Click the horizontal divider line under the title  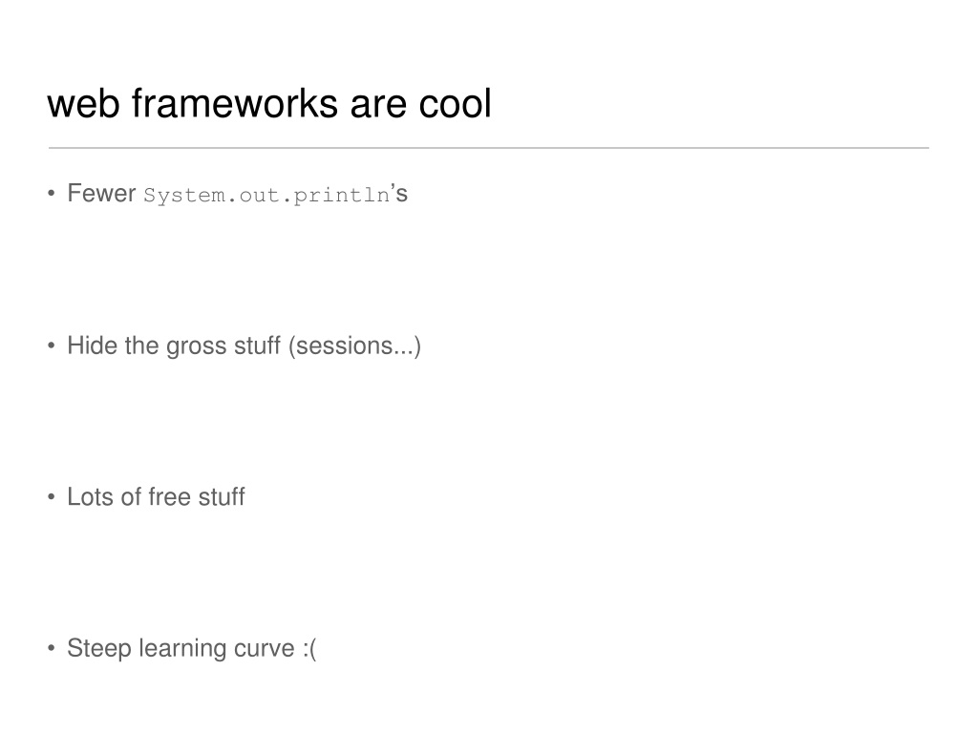(488, 148)
